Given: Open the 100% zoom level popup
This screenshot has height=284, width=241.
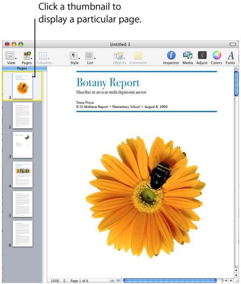Looking at the screenshot, I should pos(57,281).
